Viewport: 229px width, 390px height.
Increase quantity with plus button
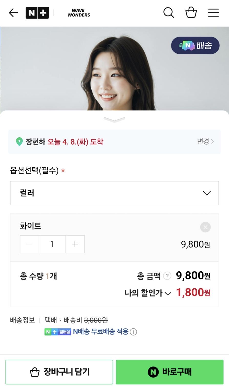click(x=75, y=244)
